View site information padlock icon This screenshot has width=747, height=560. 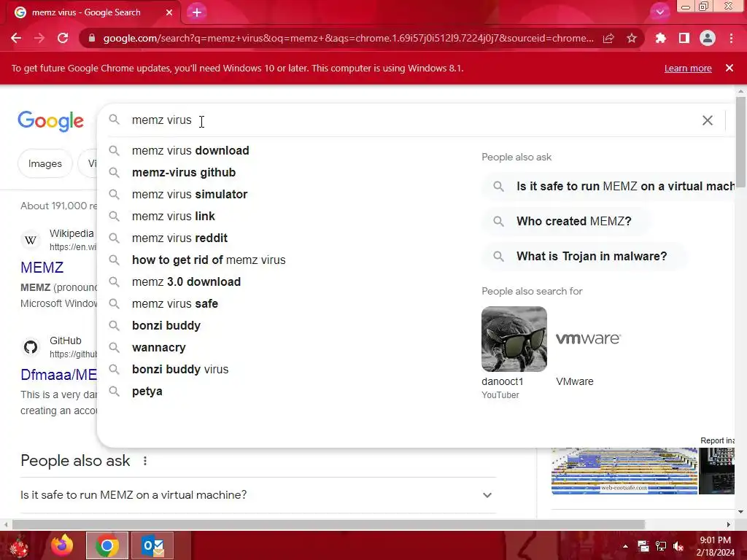tap(91, 38)
